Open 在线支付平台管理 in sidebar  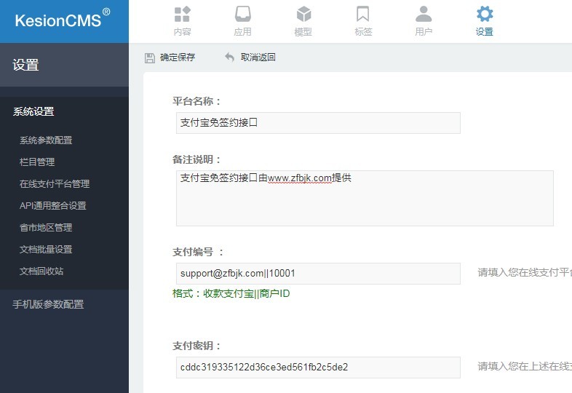[x=55, y=184]
